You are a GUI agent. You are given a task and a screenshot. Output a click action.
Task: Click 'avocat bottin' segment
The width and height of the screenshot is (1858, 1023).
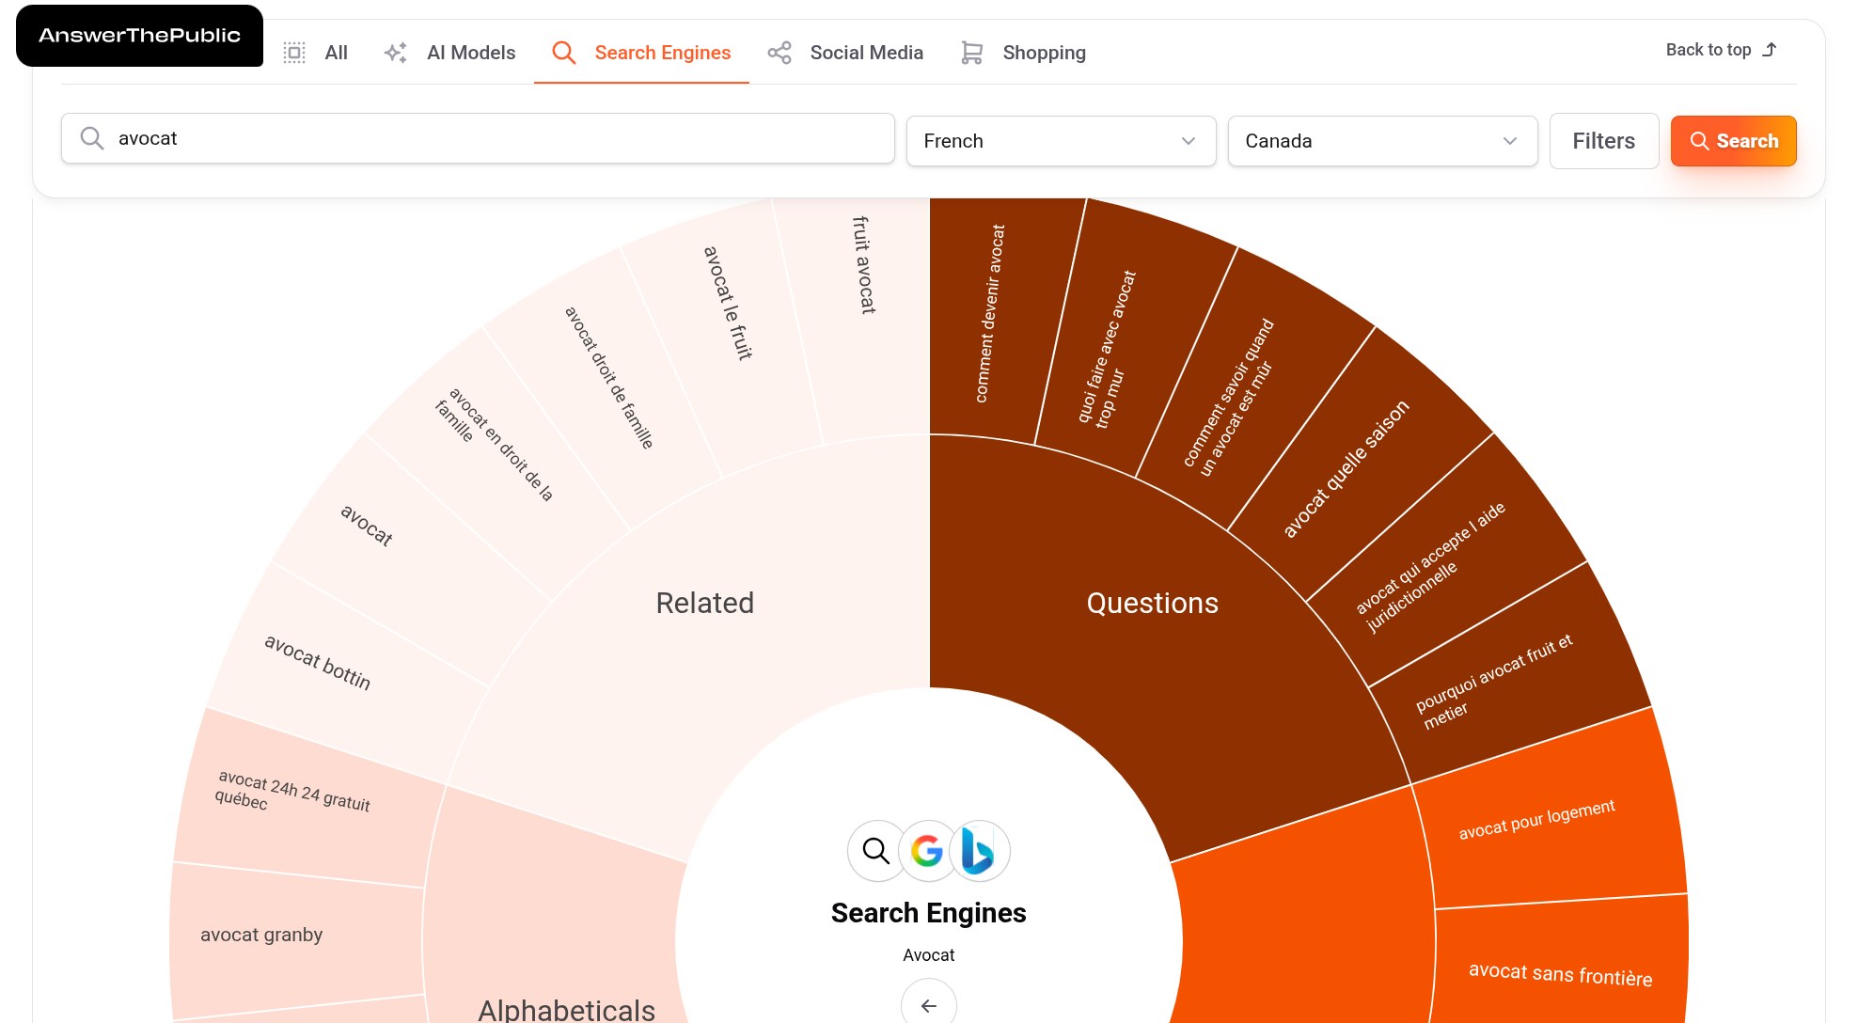[x=318, y=662]
